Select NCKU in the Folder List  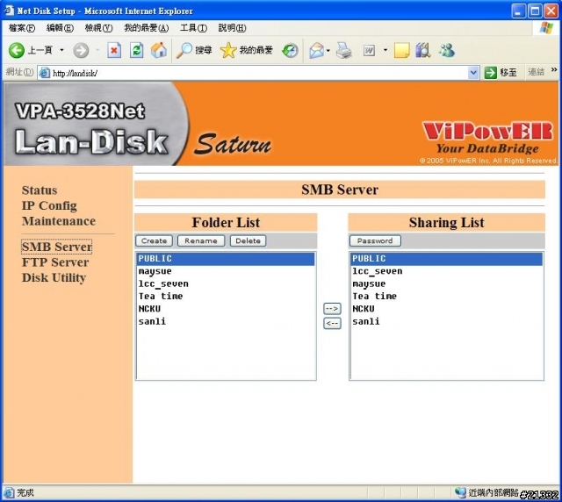pyautogui.click(x=225, y=309)
